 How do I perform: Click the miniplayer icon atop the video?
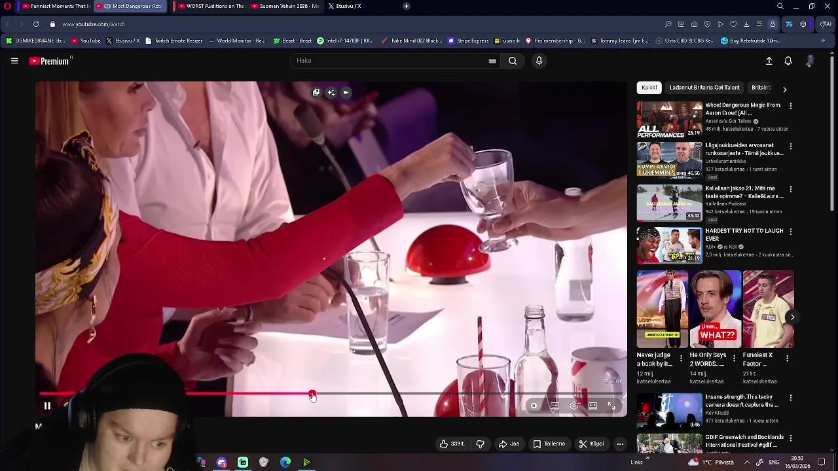tap(316, 93)
